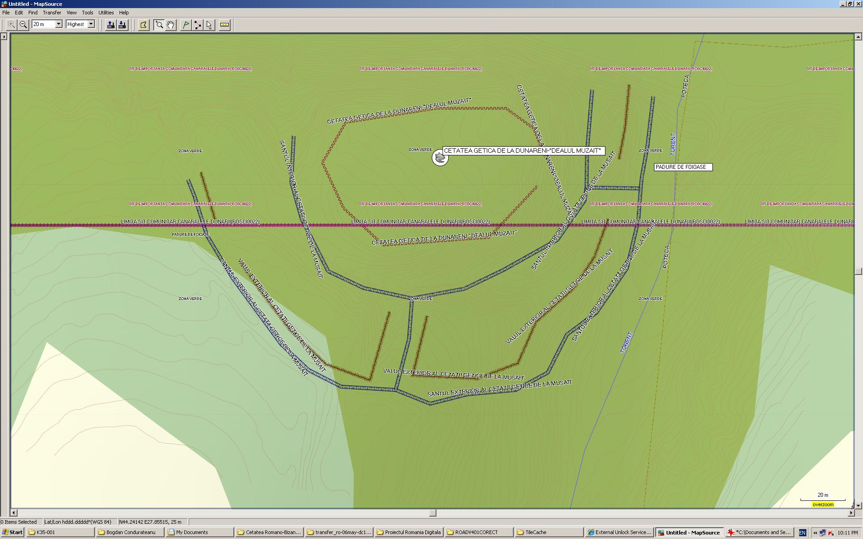Open the Transfer menu
863x539 pixels.
(52, 13)
